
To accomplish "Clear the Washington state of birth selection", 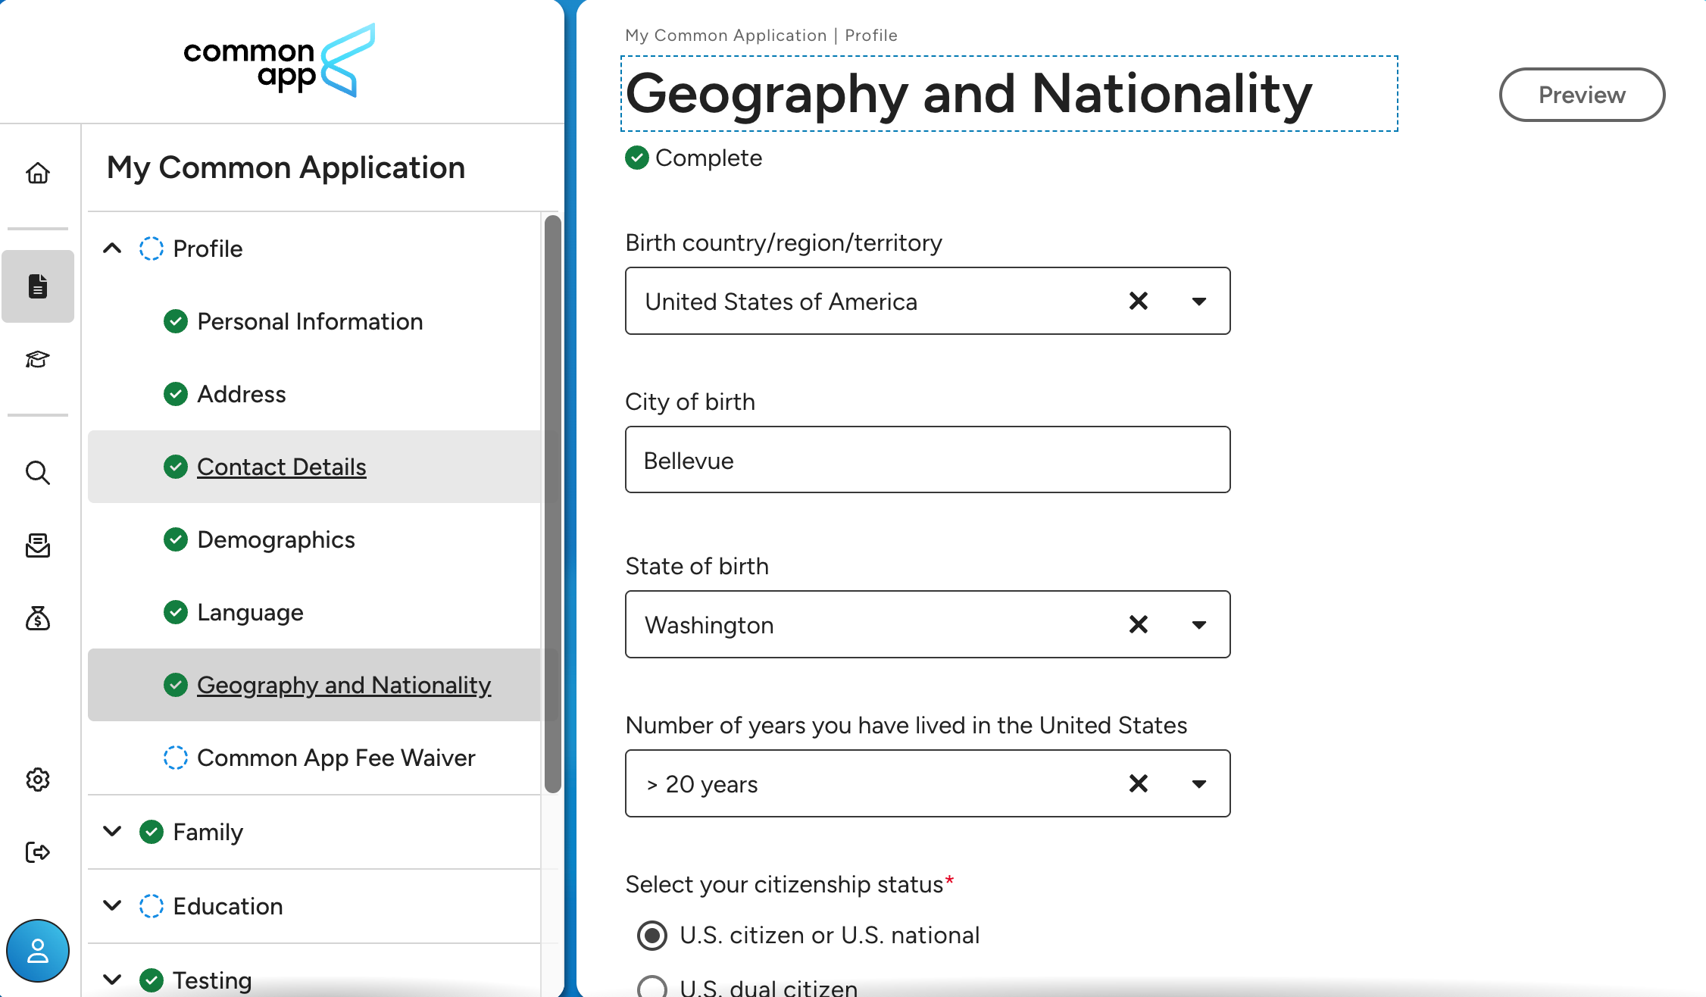I will coord(1138,625).
